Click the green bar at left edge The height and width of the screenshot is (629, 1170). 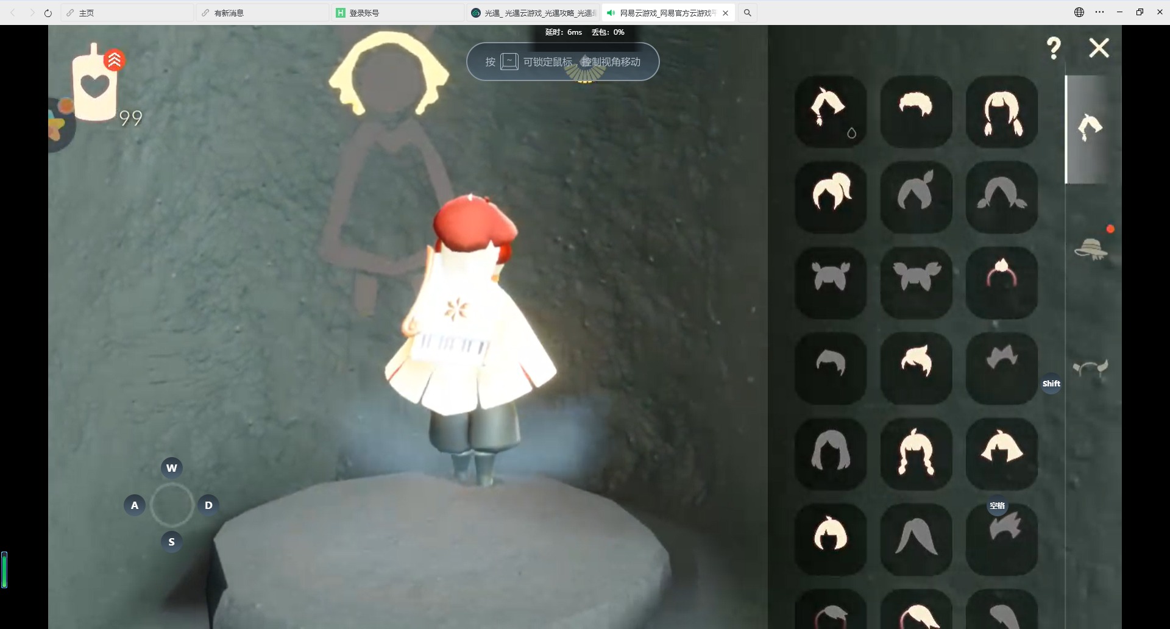(x=4, y=570)
